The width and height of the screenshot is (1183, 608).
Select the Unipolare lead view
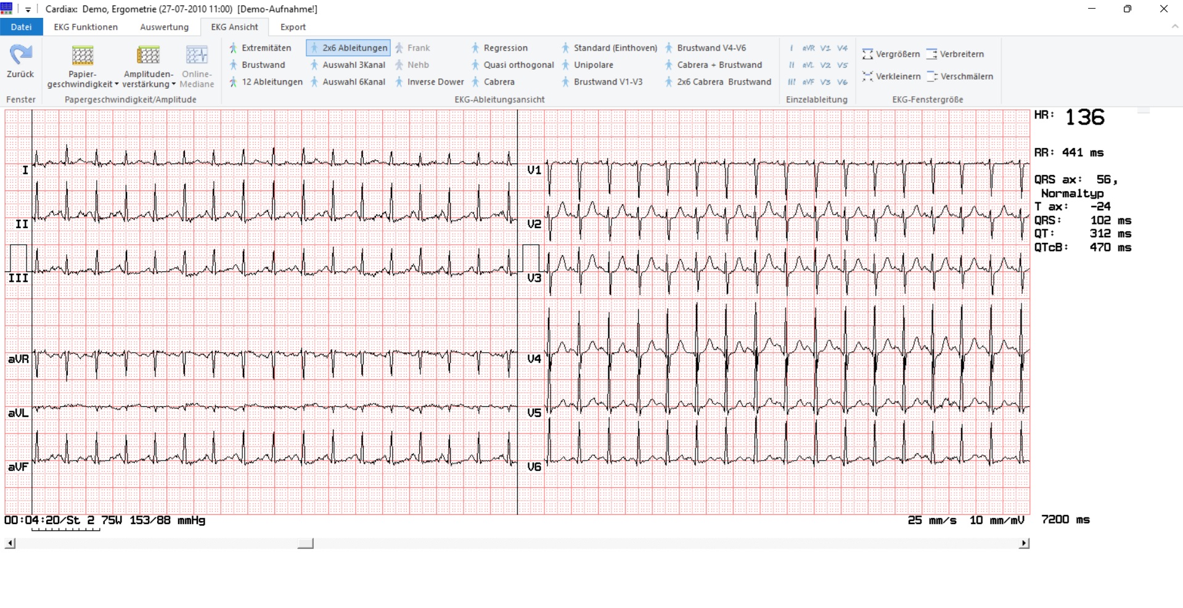click(587, 65)
